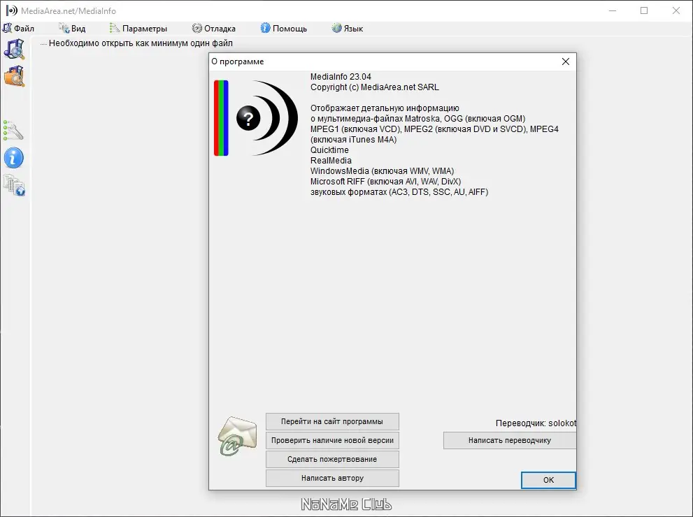Click the Переводчик: solokot label
693x517 pixels.
tap(536, 423)
